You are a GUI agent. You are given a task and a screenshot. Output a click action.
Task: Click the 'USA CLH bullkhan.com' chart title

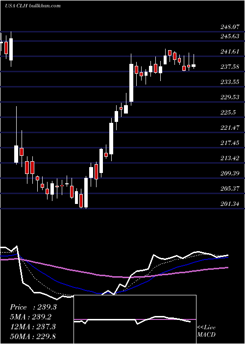point(33,6)
